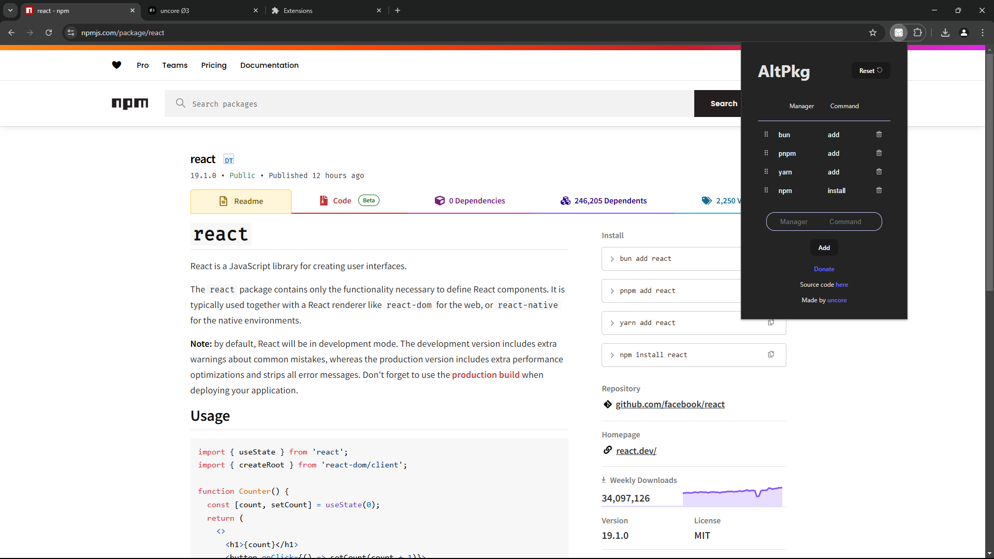The height and width of the screenshot is (559, 994).
Task: Open a new browser tab
Action: 398,10
